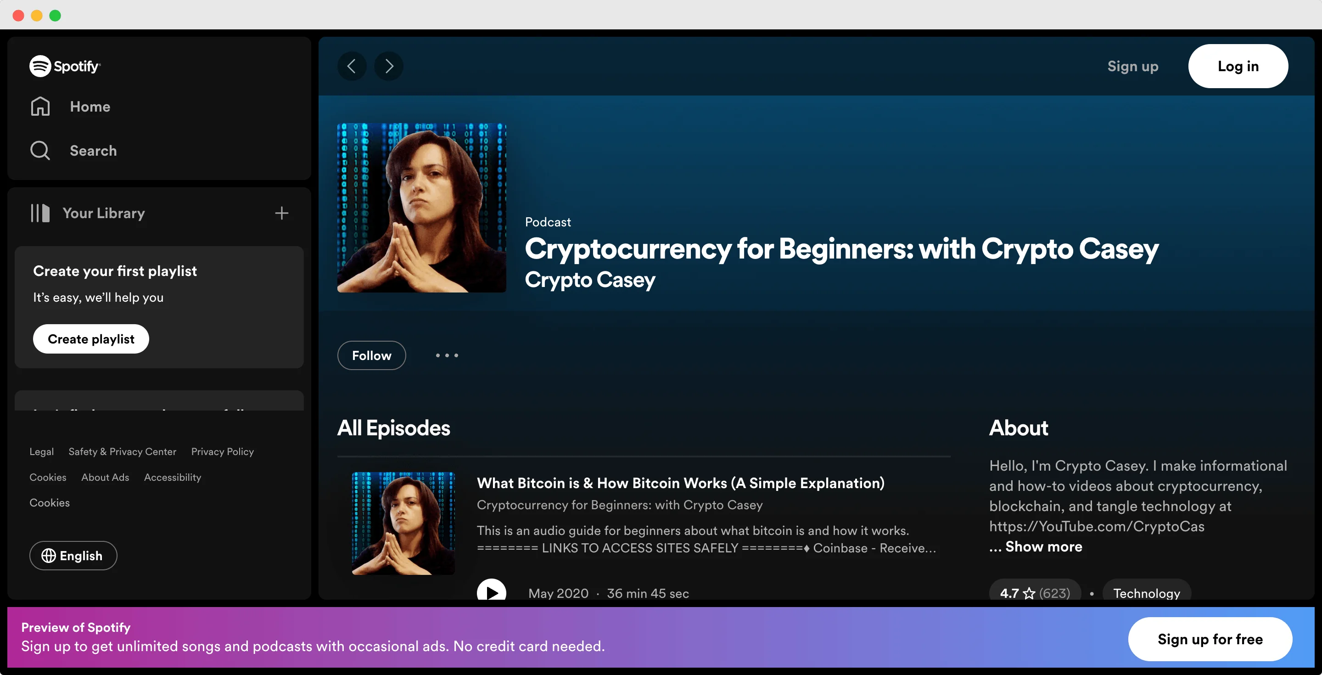Image resolution: width=1322 pixels, height=675 pixels.
Task: Click the Log in button
Action: pos(1238,65)
